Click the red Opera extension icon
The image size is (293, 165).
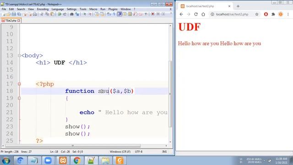tap(266, 14)
